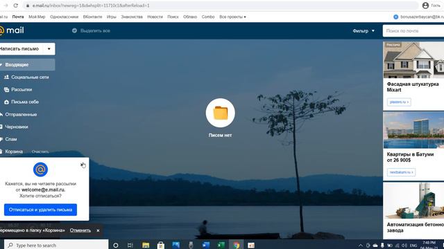
Task: Open Новости in the portal bar
Action: pos(155,17)
